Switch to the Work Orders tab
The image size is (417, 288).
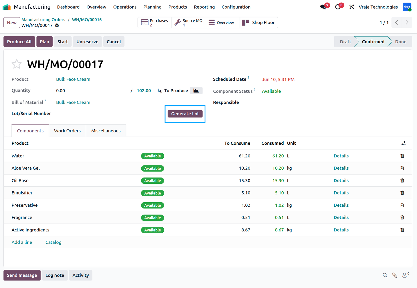(x=67, y=131)
